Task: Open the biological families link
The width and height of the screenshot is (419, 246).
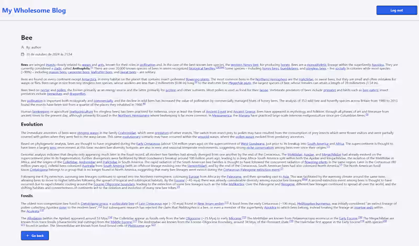Action: [x=202, y=69]
